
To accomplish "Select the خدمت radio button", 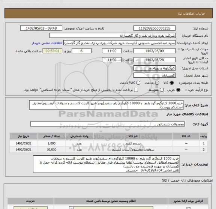I will coord(157,83).
